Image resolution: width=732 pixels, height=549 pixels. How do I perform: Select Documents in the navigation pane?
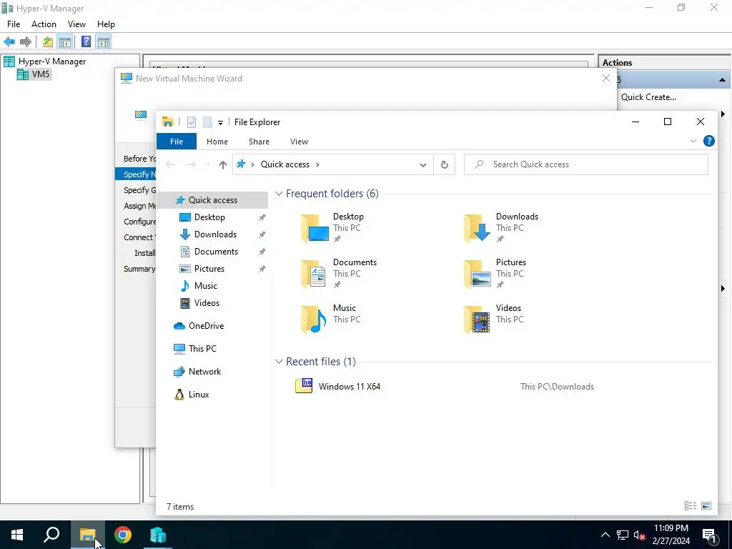[x=216, y=252]
